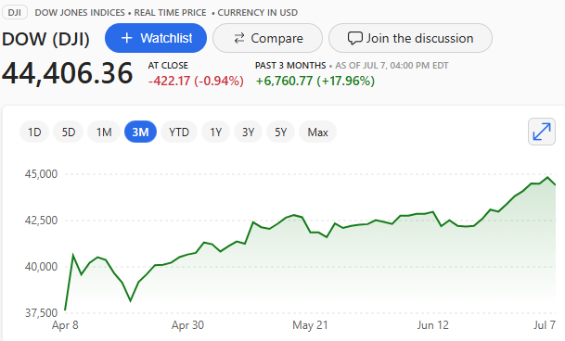Click the compare arrows icon
565x341 pixels.
(239, 38)
